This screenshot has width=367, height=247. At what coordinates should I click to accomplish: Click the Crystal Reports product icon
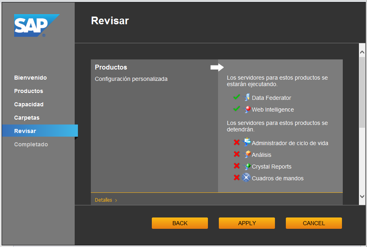click(x=247, y=166)
